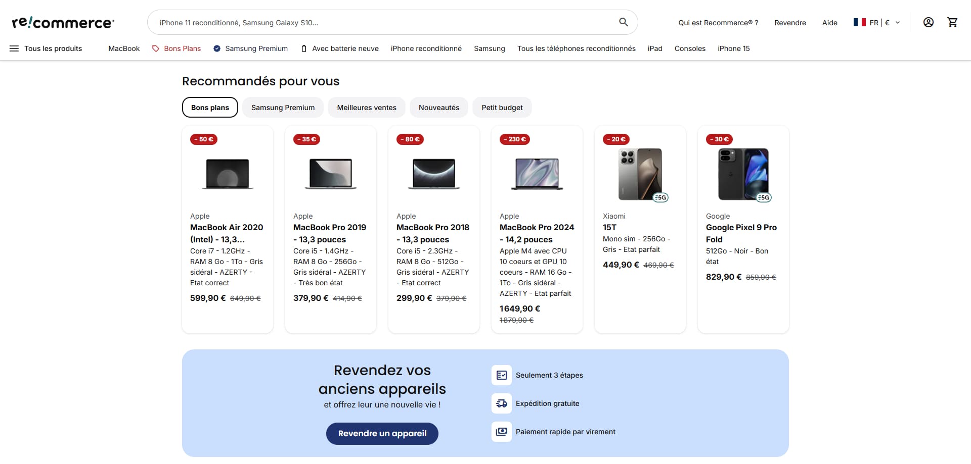Open the user account icon
Viewport: 971px width, 464px height.
(x=929, y=22)
